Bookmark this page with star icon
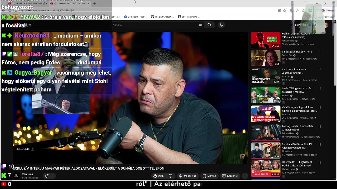 (285, 10)
